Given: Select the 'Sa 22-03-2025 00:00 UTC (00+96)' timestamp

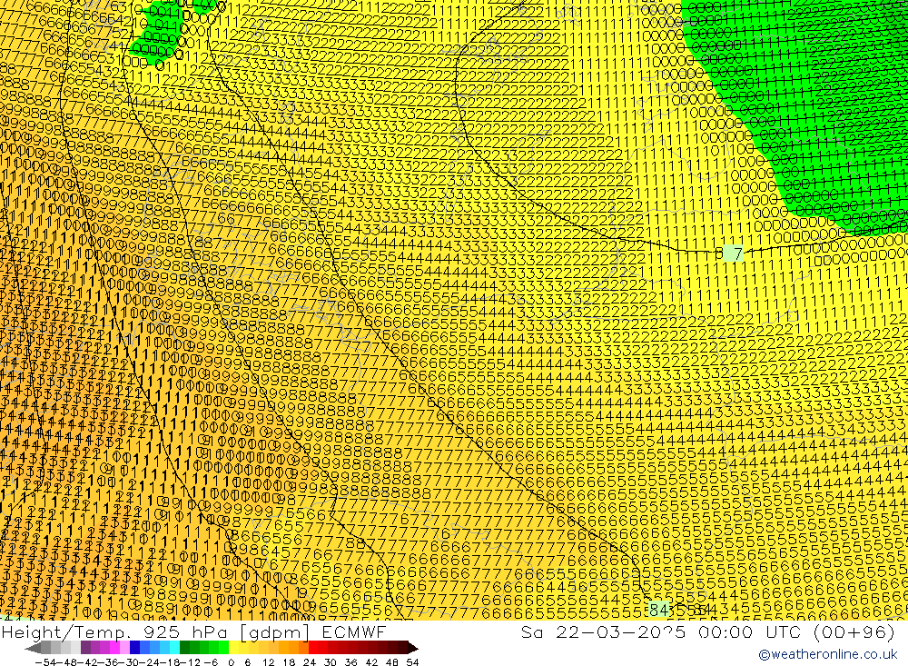Looking at the screenshot, I should click(x=707, y=631).
